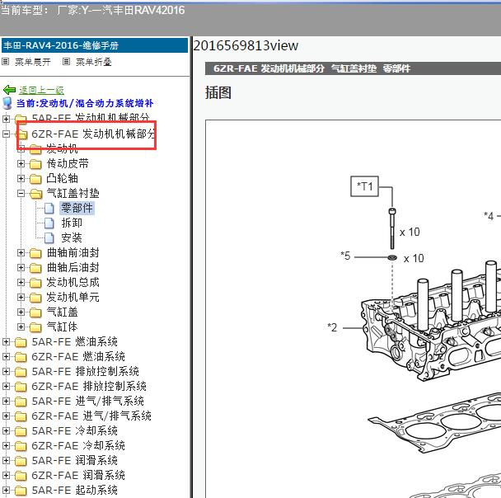Click the 插图 section heading
Viewport: 501px width, 498px height.
[x=218, y=92]
